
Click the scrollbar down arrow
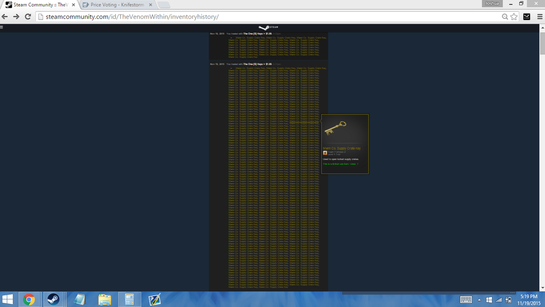(x=542, y=288)
